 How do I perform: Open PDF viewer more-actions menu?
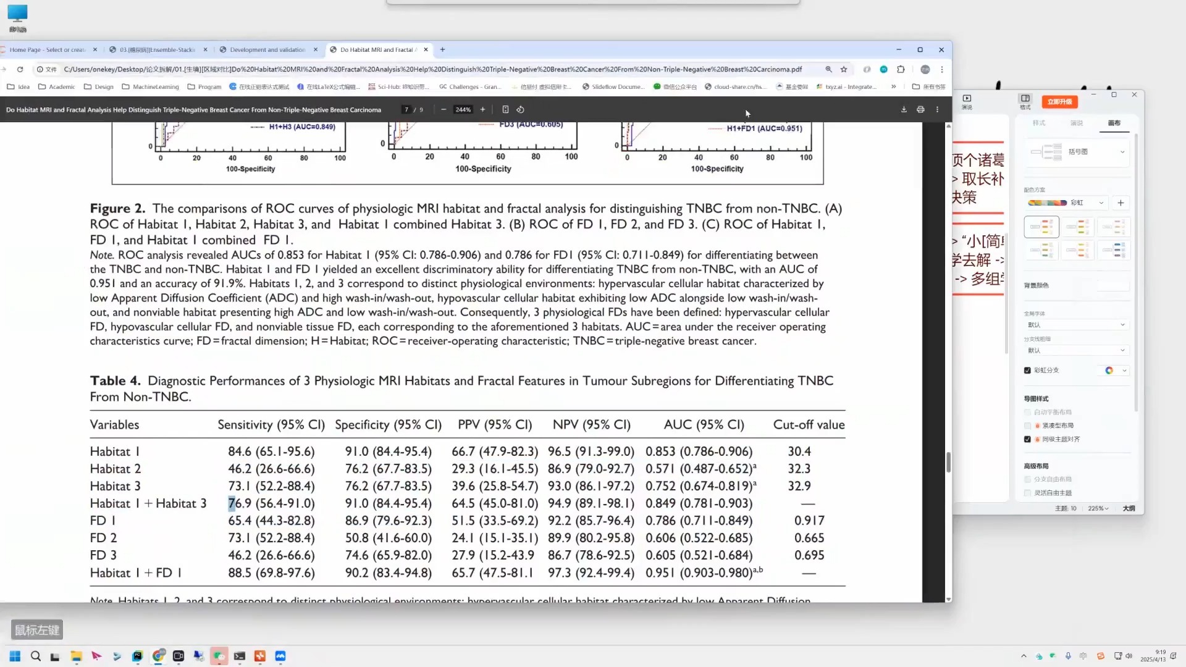tap(937, 109)
